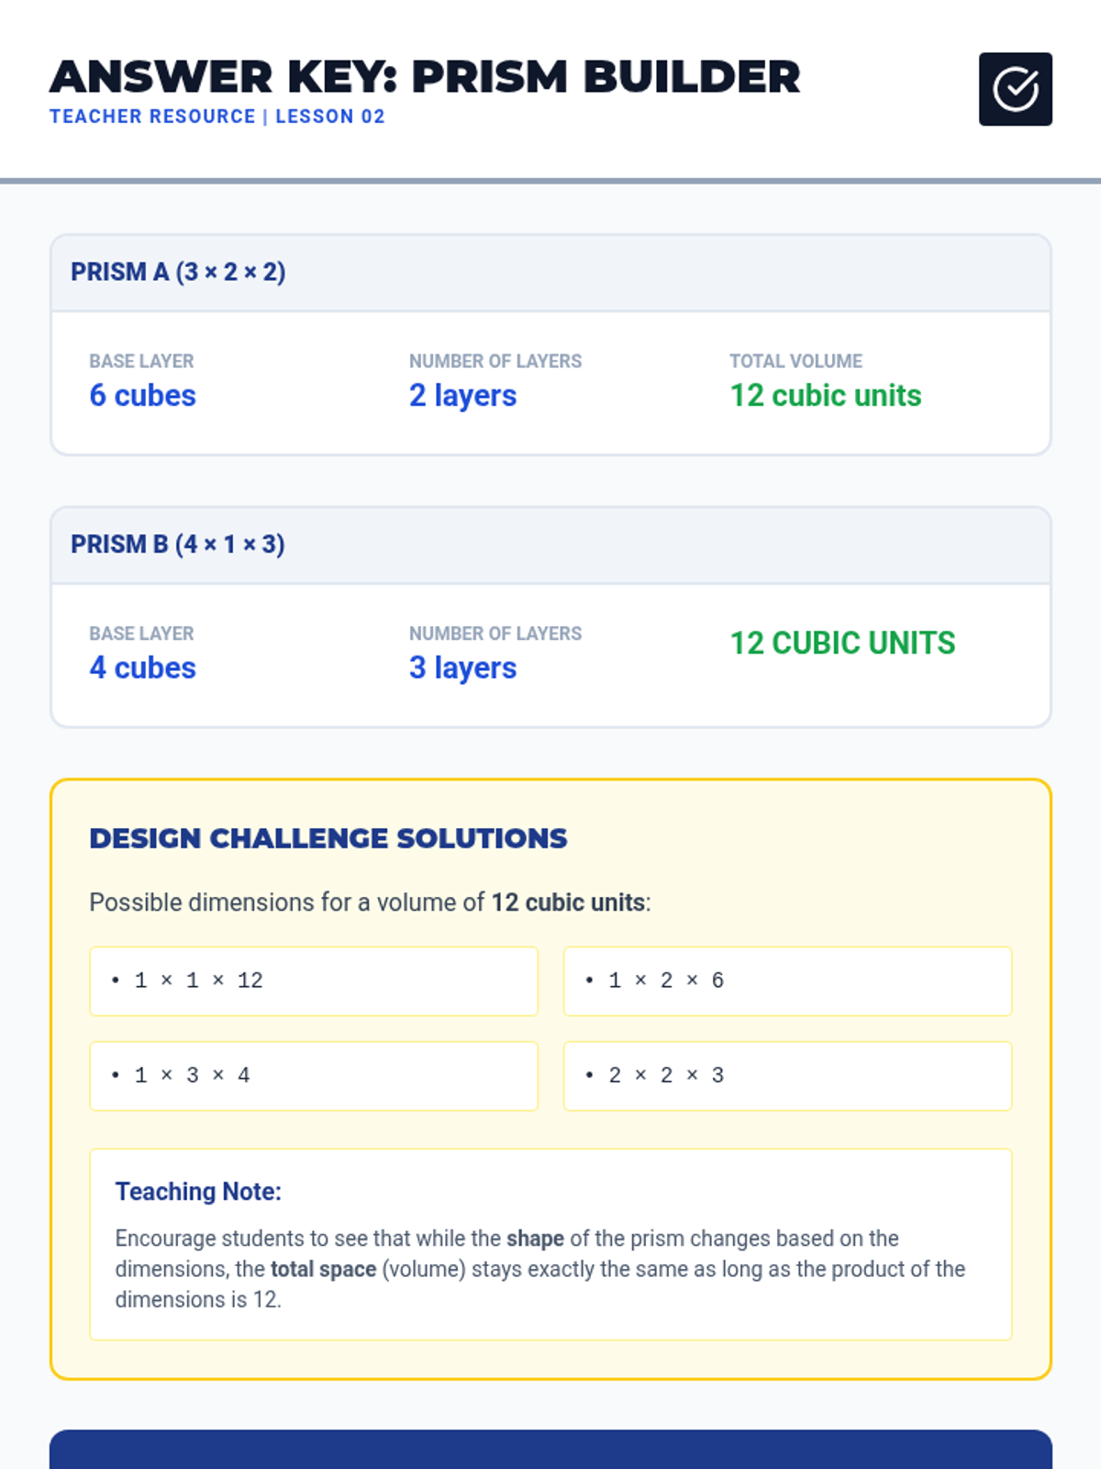This screenshot has width=1101, height=1469.
Task: Click the Answer Key: Prism Builder title
Action: click(x=425, y=76)
